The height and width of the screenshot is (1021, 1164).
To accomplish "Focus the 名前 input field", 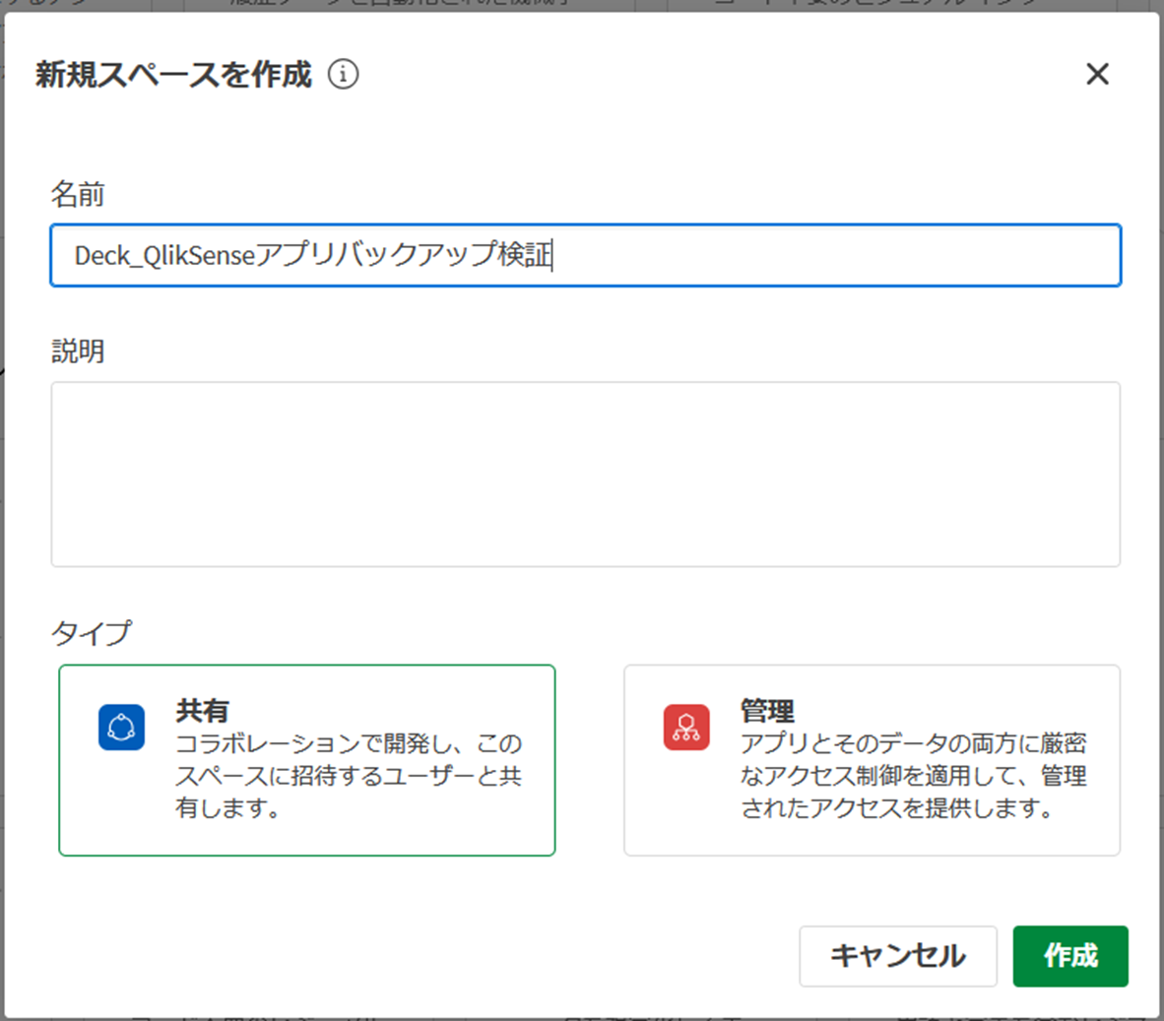I will pyautogui.click(x=586, y=255).
